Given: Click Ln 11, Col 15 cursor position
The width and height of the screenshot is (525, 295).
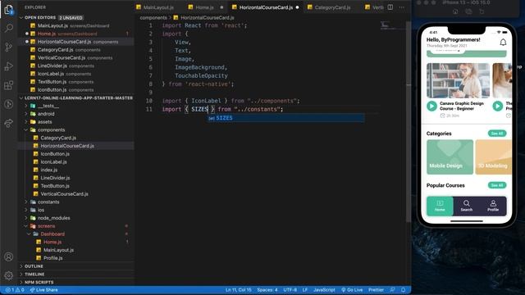Looking at the screenshot, I should coord(238,290).
